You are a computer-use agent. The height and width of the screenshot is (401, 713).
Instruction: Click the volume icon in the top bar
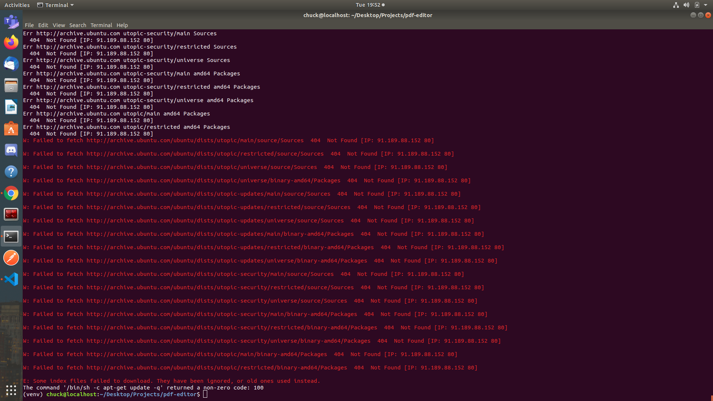pos(686,5)
